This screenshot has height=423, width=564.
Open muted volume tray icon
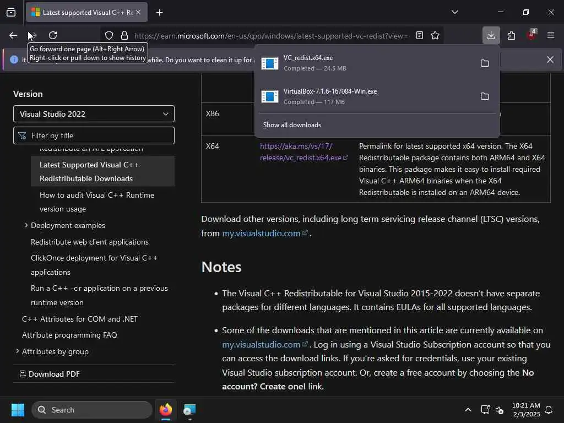click(x=500, y=410)
